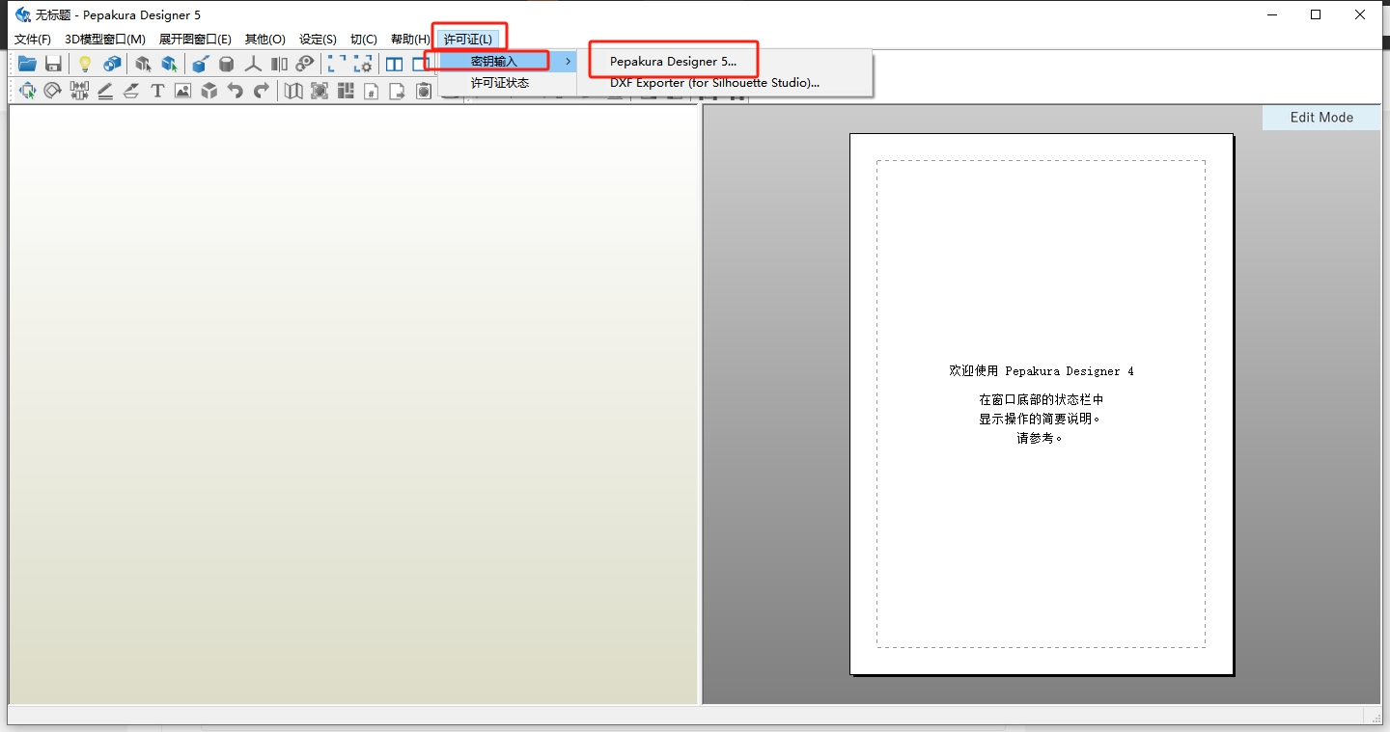The height and width of the screenshot is (732, 1390).
Task: Select the pencil edit-flaps tool
Action: pos(105,91)
